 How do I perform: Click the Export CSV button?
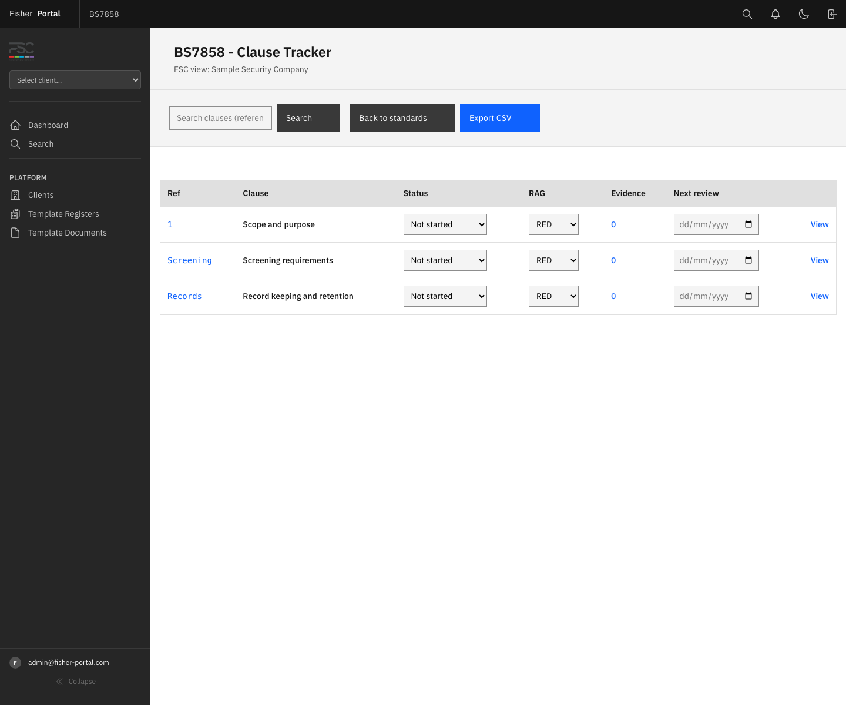pyautogui.click(x=499, y=118)
